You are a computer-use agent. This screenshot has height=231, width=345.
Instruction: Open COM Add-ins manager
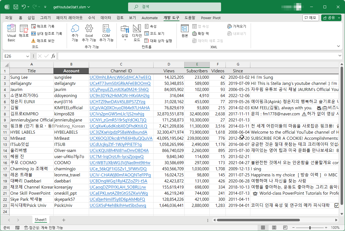coord(106,33)
